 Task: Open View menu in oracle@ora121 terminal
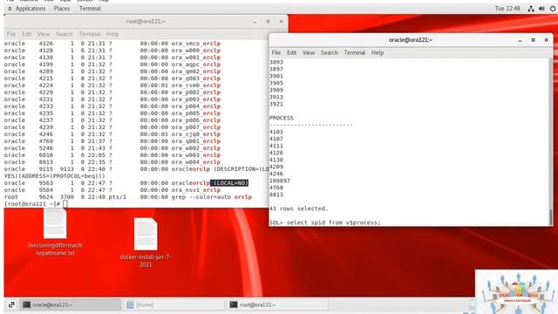click(309, 52)
